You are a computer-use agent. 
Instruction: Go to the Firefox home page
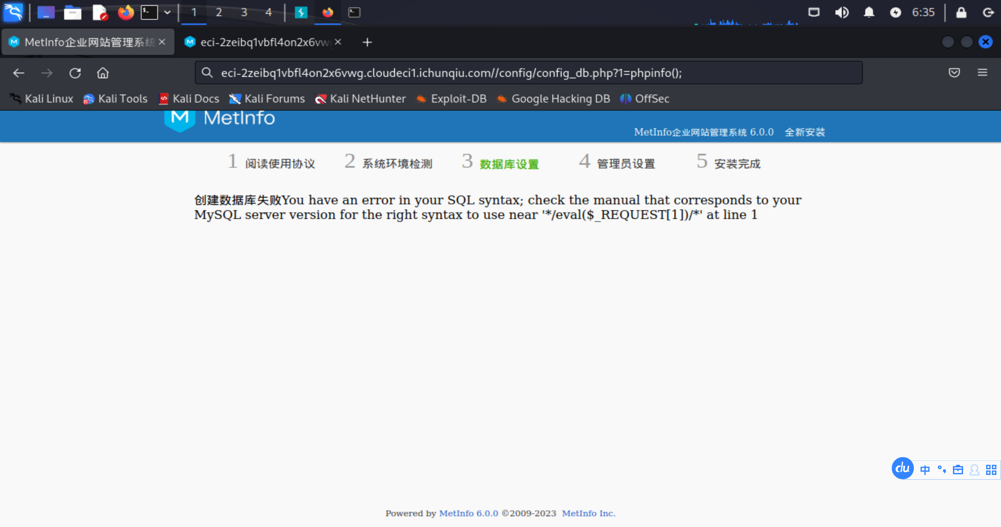[x=103, y=73]
